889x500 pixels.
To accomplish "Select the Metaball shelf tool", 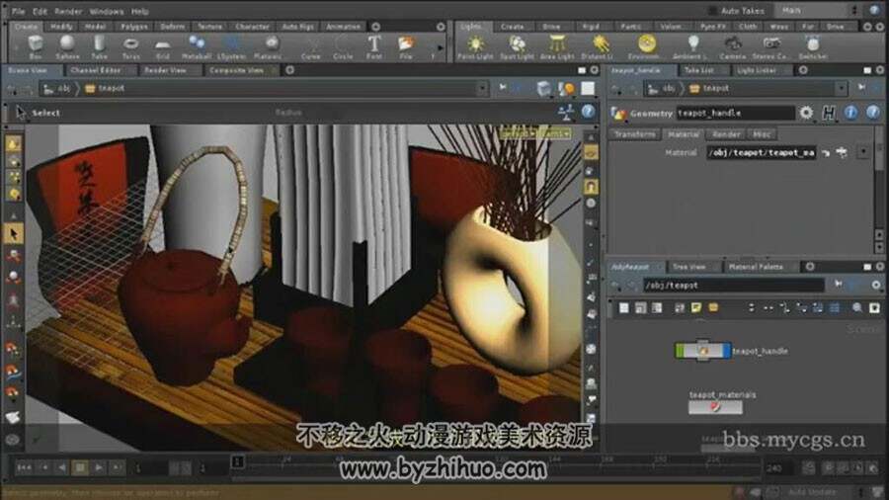I will pos(197,47).
